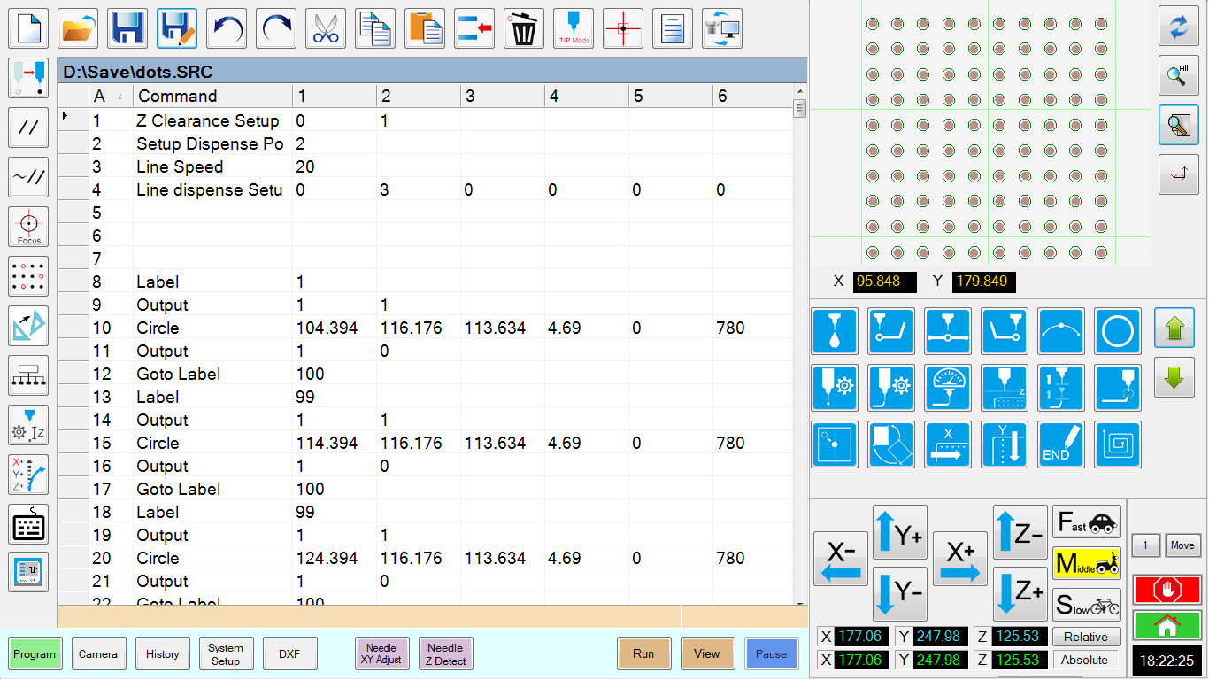The height and width of the screenshot is (680, 1209).
Task: Select the Circle command icon
Action: tap(1118, 331)
